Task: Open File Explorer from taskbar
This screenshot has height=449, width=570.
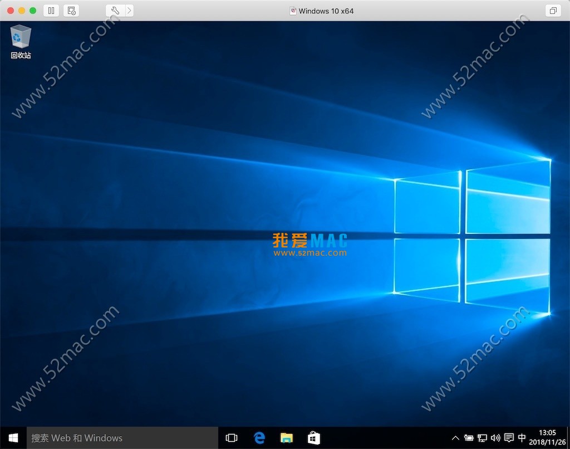Action: coord(287,438)
